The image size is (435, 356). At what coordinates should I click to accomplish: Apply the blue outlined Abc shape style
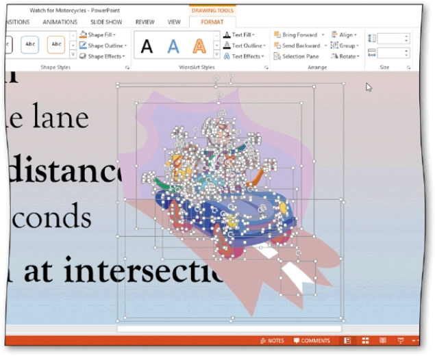pos(30,44)
